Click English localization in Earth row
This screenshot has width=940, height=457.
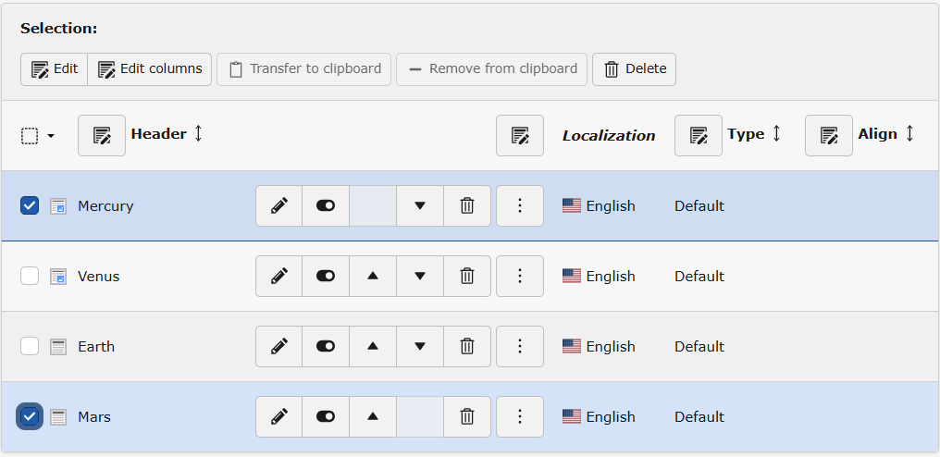(x=599, y=347)
